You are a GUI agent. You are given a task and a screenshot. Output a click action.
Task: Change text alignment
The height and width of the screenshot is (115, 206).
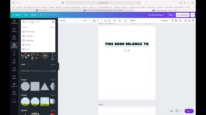[115, 20]
